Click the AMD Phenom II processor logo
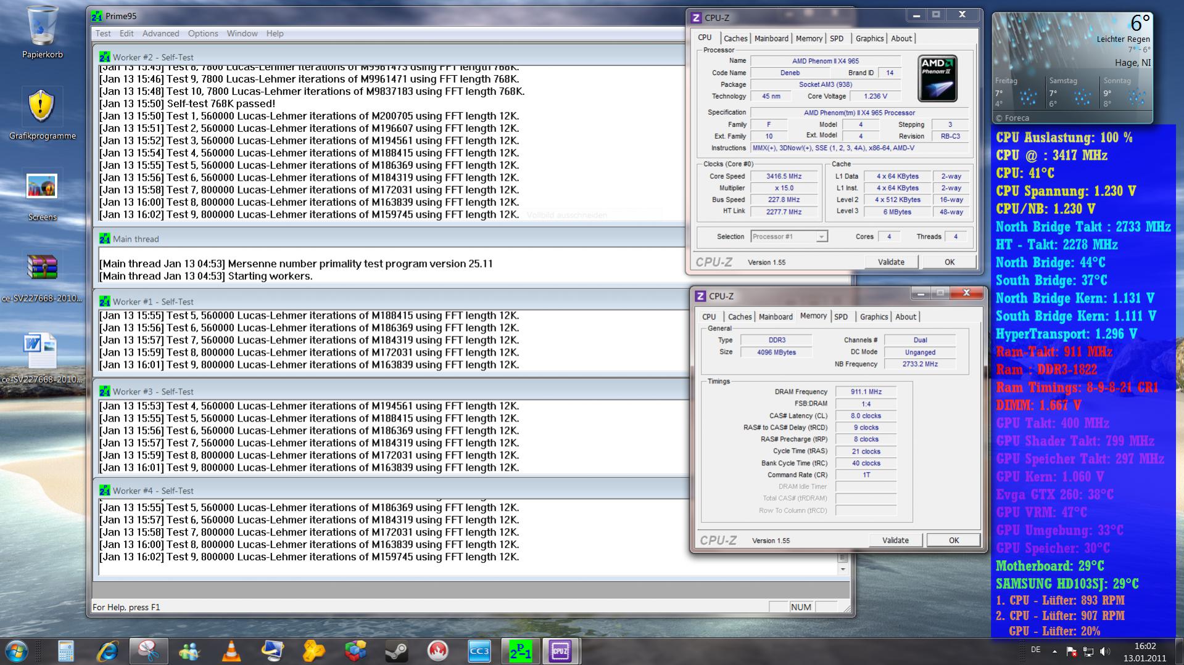This screenshot has width=1184, height=665. 937,78
